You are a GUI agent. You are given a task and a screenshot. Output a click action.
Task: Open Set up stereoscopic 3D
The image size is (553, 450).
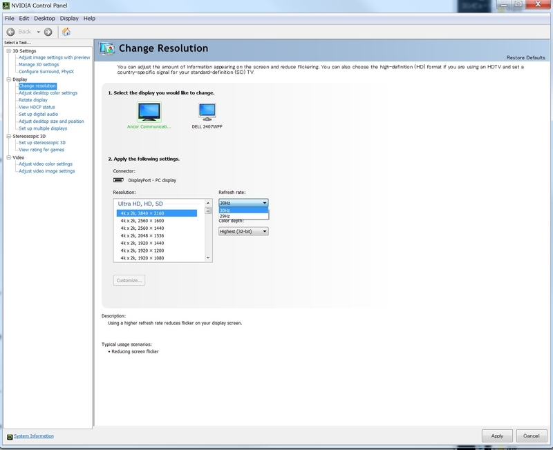(x=42, y=143)
